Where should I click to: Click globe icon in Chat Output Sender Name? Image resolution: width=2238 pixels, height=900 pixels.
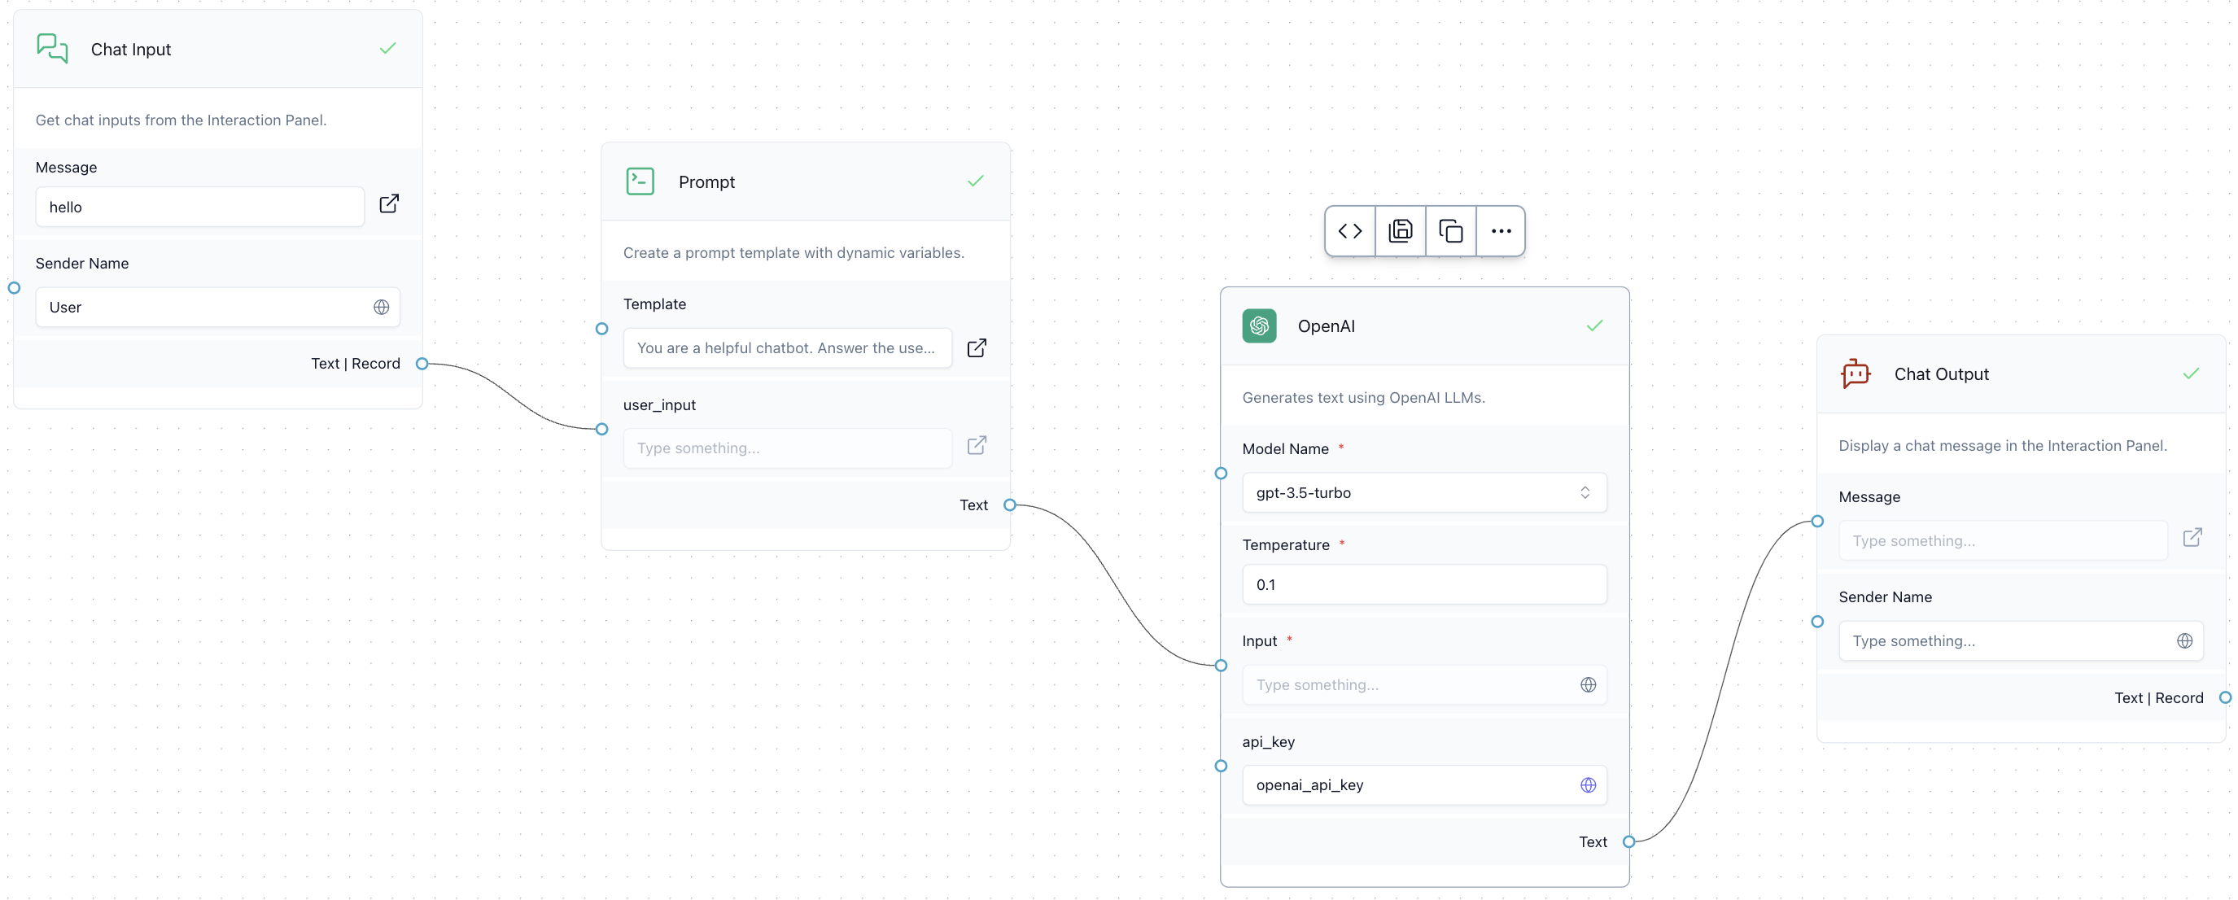2185,641
